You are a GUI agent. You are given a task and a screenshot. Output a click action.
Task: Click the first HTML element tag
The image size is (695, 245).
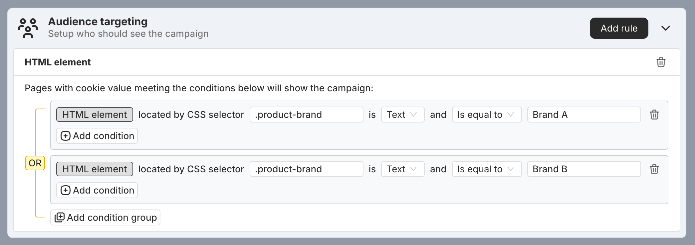pyautogui.click(x=95, y=115)
